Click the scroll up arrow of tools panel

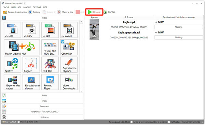tap(81, 22)
